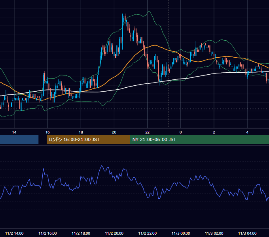Click the 11/3 00:00 date label
Image resolution: width=269 pixels, height=237 pixels.
click(x=181, y=233)
